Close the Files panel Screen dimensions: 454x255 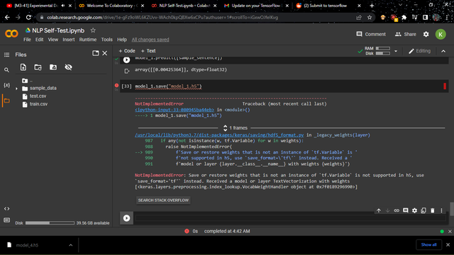(x=105, y=53)
